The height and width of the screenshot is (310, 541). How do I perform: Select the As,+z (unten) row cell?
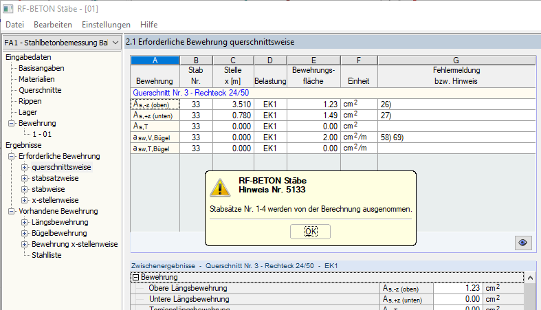point(155,115)
